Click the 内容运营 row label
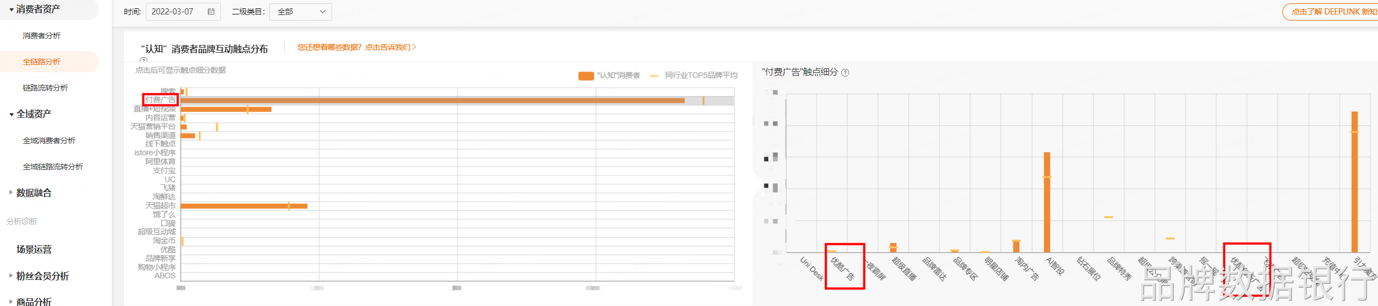This screenshot has height=306, width=1378. click(x=160, y=118)
